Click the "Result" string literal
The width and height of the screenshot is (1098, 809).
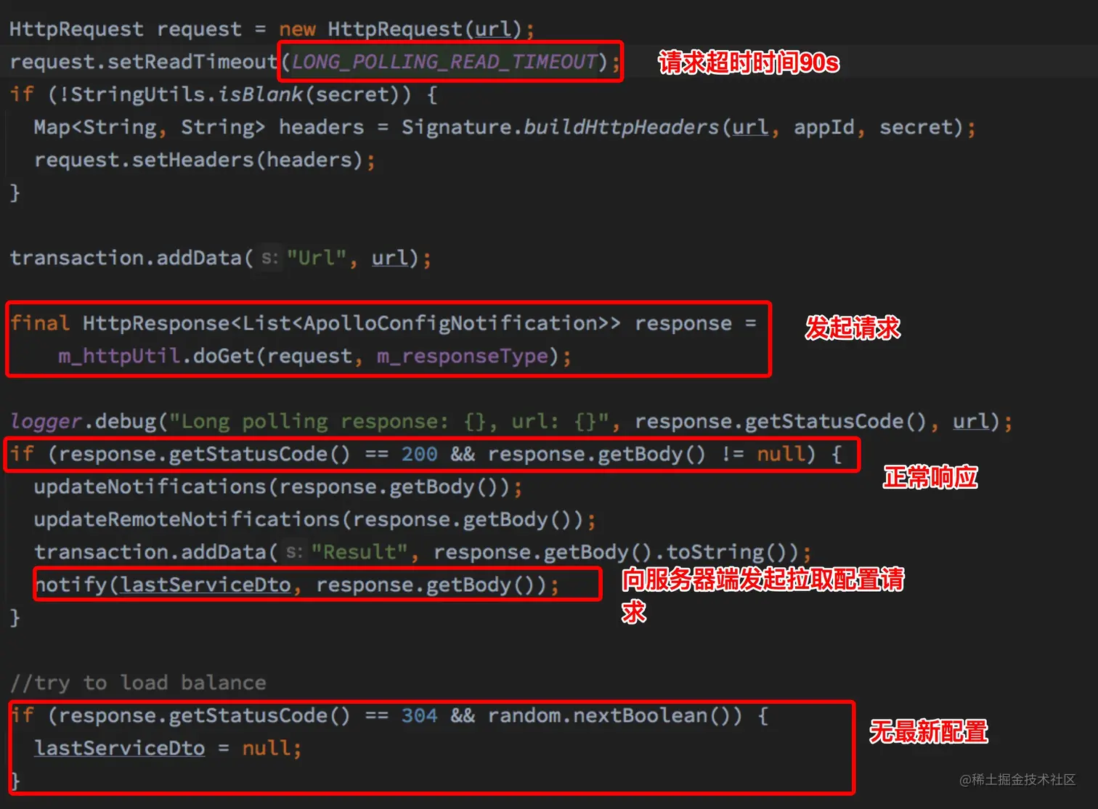tap(359, 552)
